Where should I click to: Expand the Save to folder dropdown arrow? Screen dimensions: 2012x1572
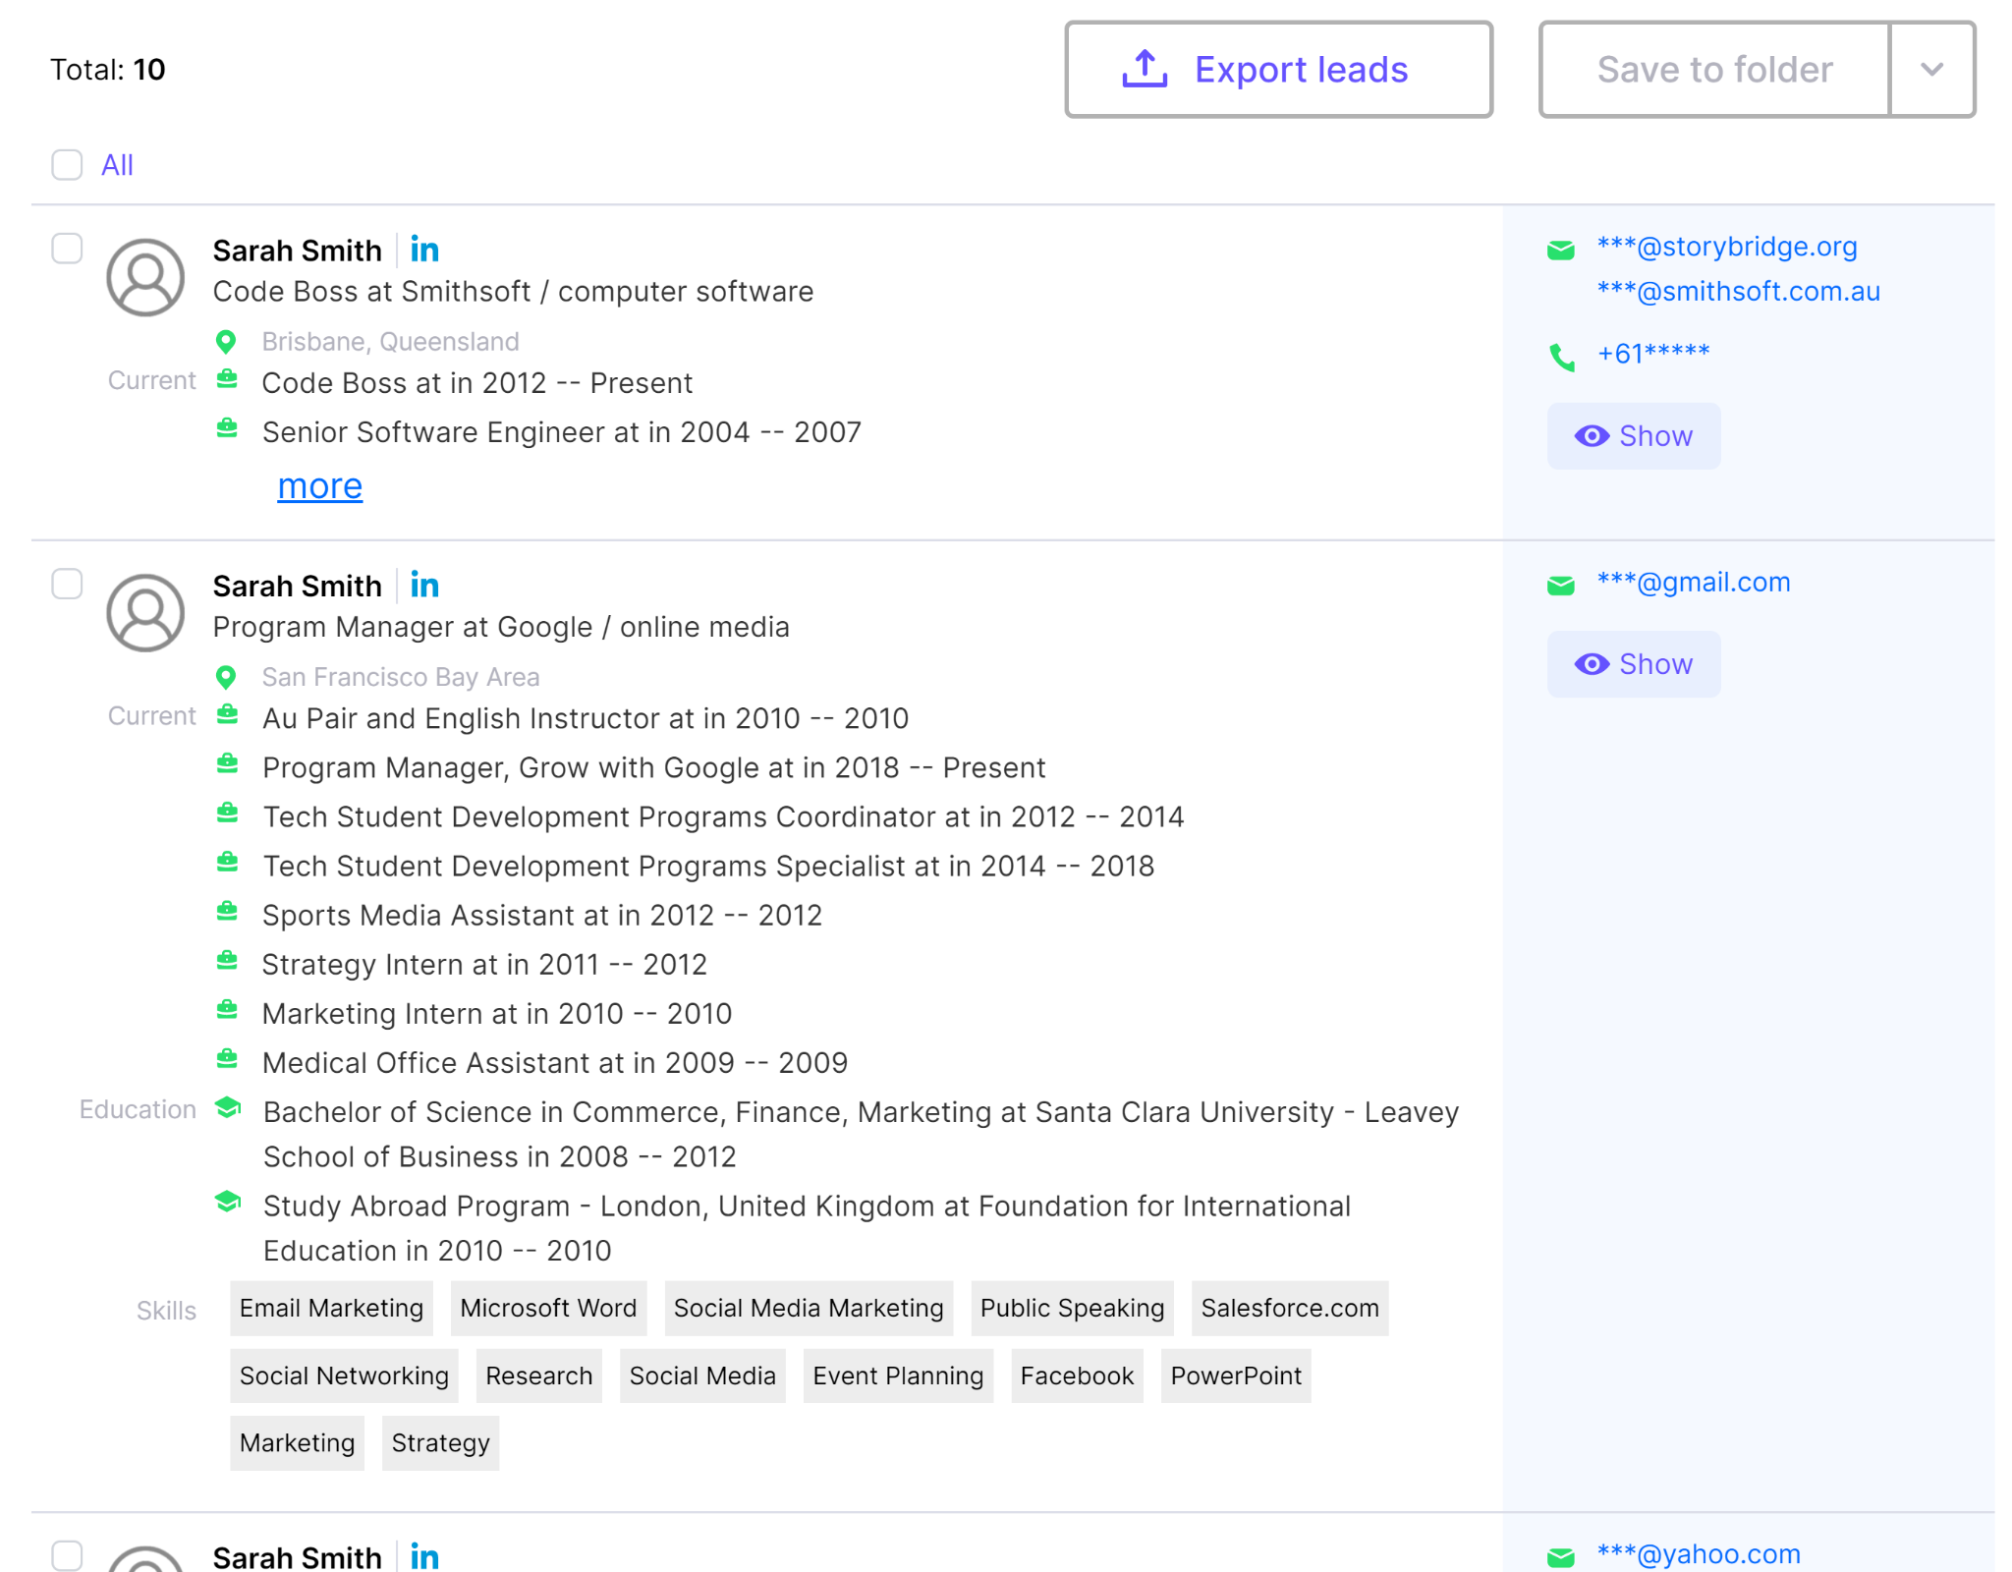pos(1932,69)
